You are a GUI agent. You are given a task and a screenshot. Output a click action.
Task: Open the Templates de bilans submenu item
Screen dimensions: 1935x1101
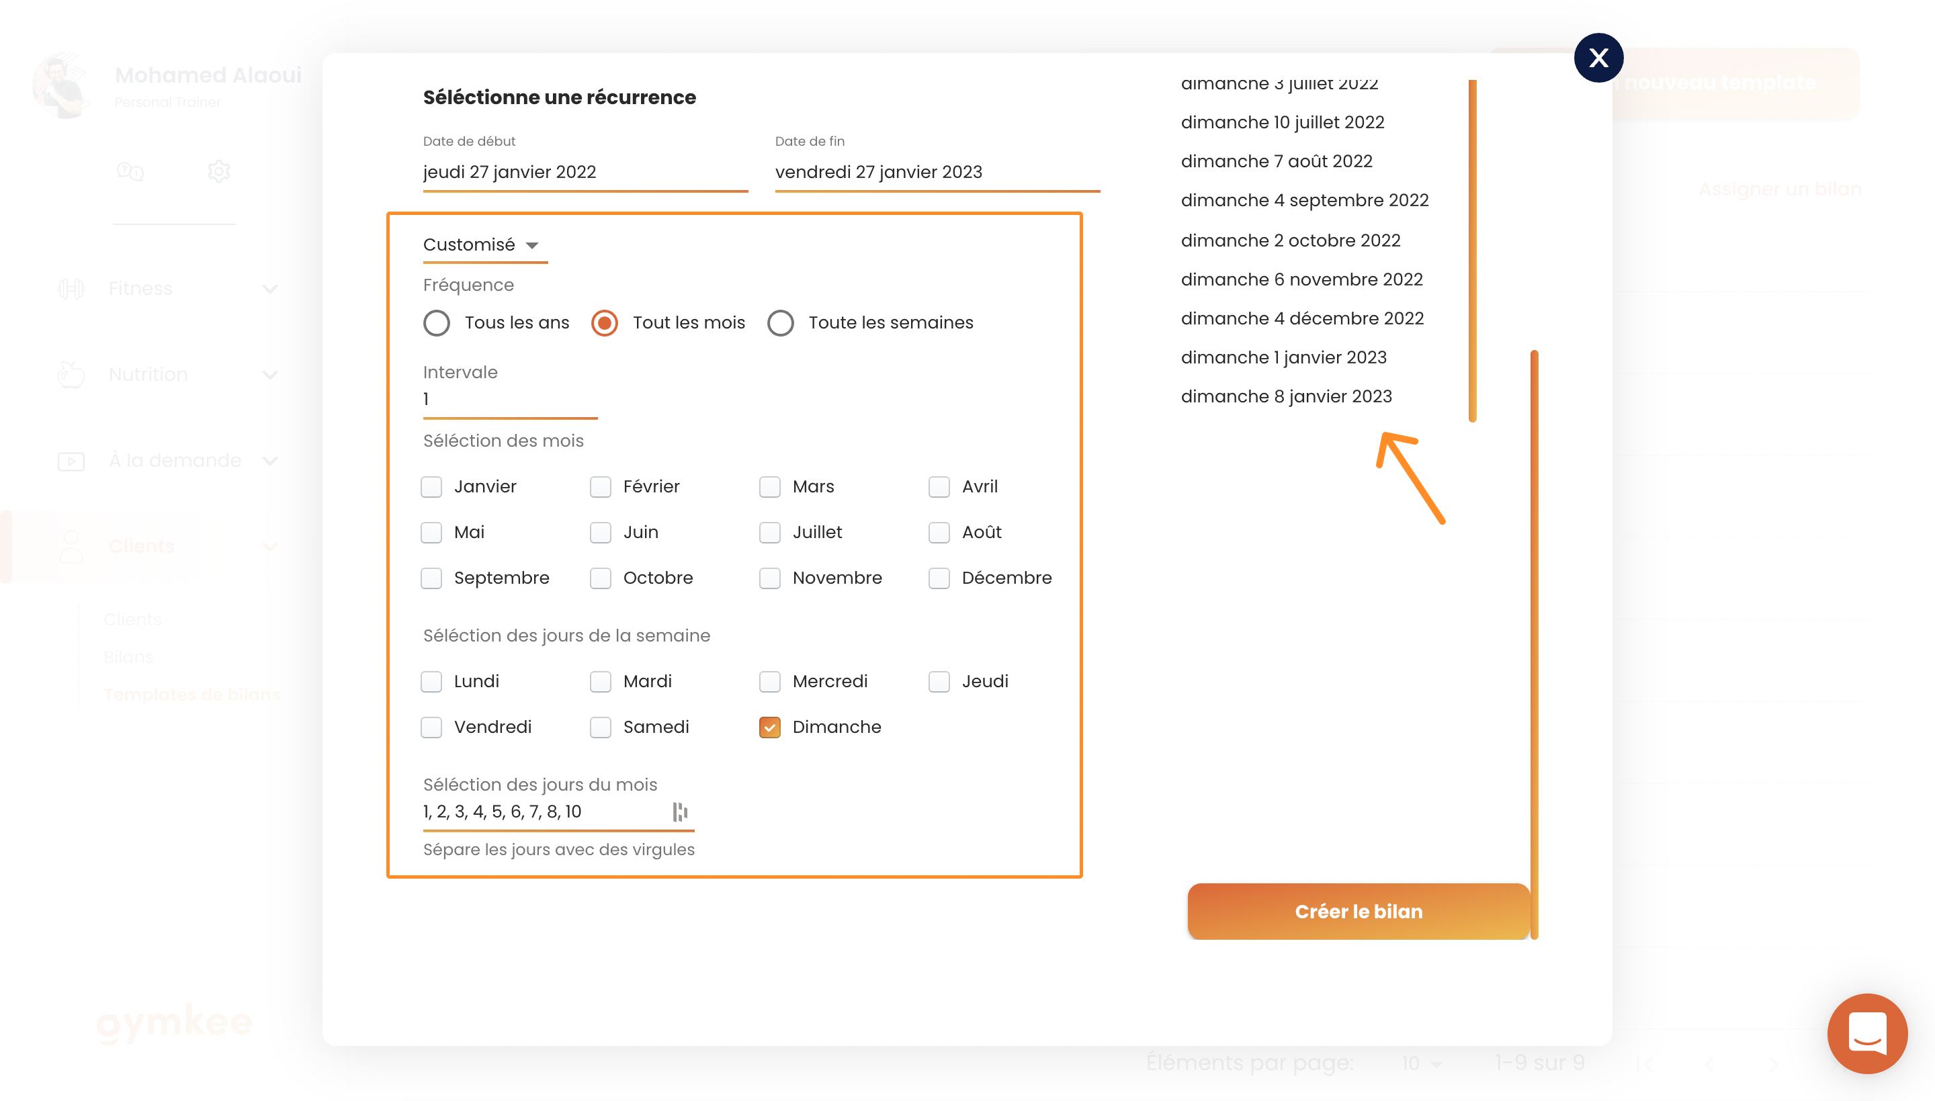pyautogui.click(x=191, y=694)
